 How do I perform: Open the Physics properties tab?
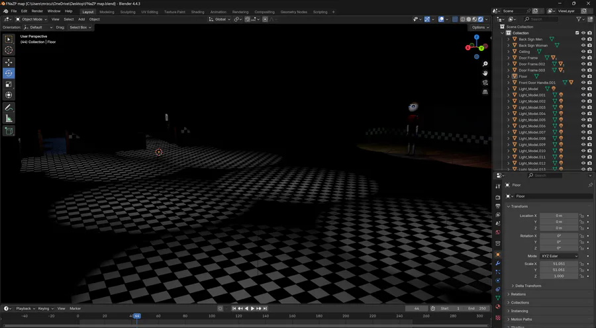pos(498,281)
